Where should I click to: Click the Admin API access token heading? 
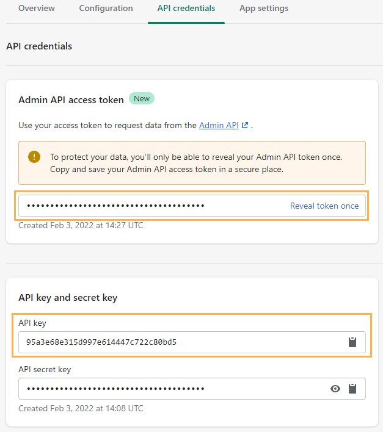click(71, 99)
